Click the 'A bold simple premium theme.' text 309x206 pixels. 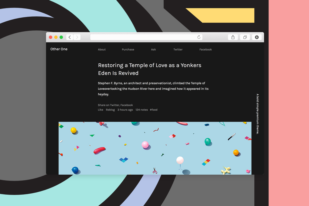[257, 114]
